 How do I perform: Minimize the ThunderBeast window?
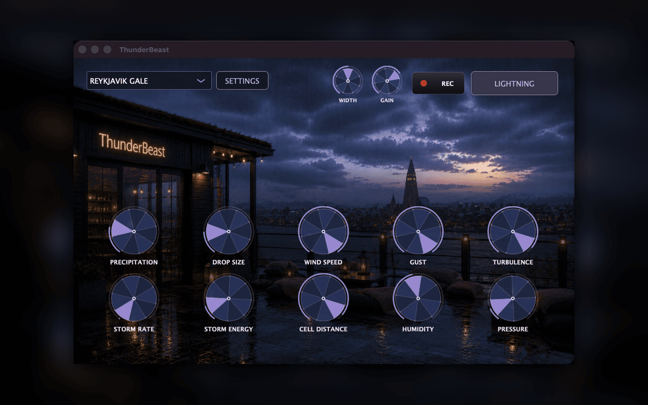(95, 49)
